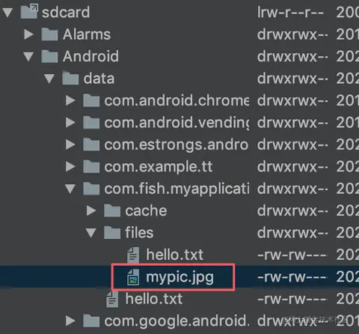This screenshot has width=359, height=334.
Task: Collapse the sdcard root node
Action: 7,13
